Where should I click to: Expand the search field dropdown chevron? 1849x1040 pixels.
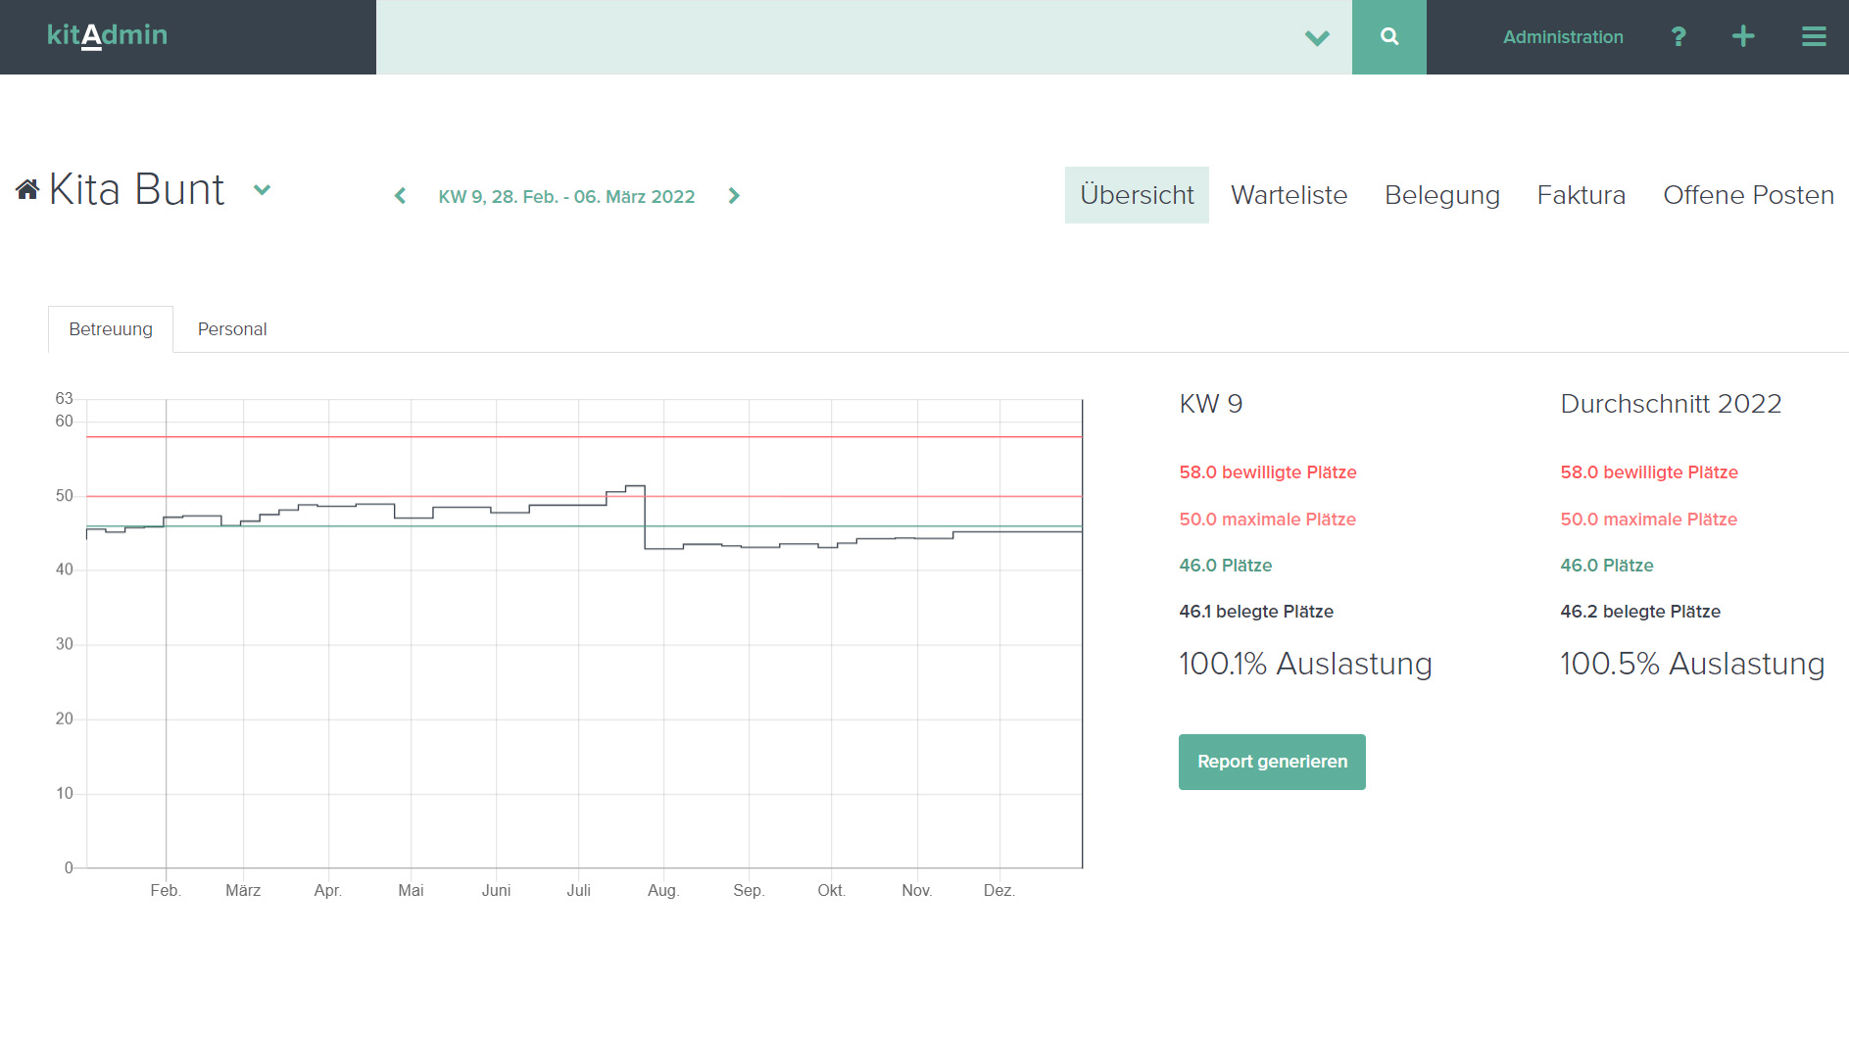(x=1317, y=38)
